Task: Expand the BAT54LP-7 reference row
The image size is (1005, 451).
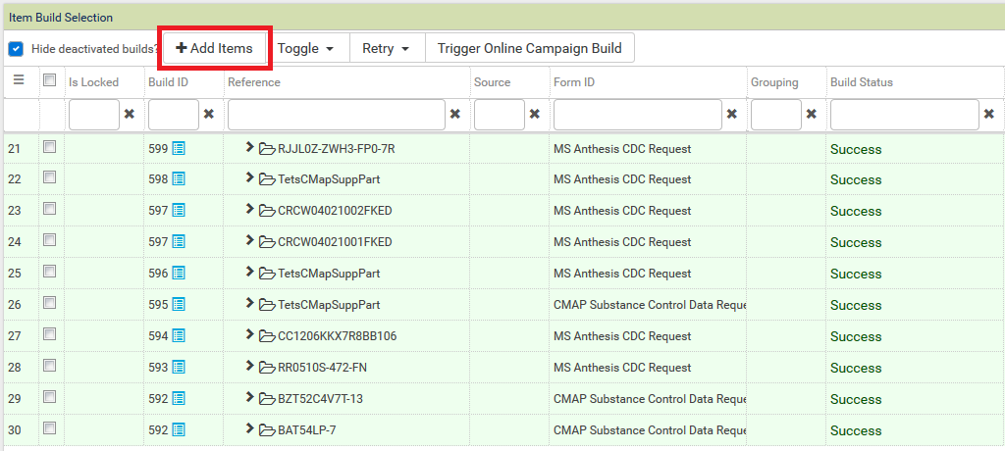Action: [249, 429]
